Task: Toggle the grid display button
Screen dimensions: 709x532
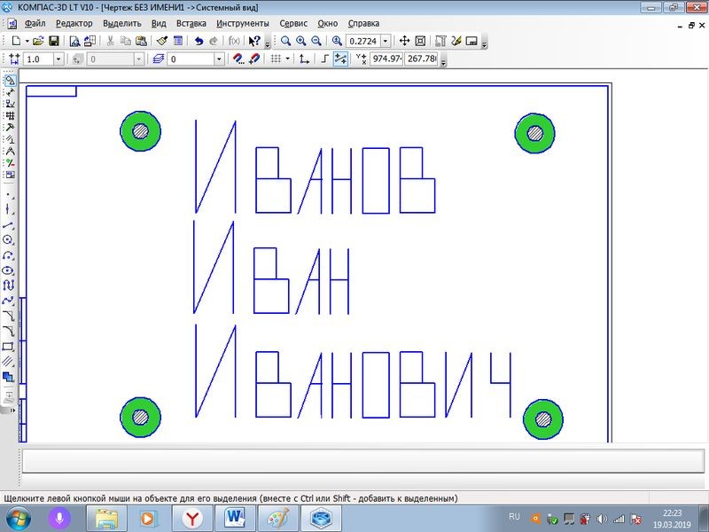Action: [x=276, y=59]
